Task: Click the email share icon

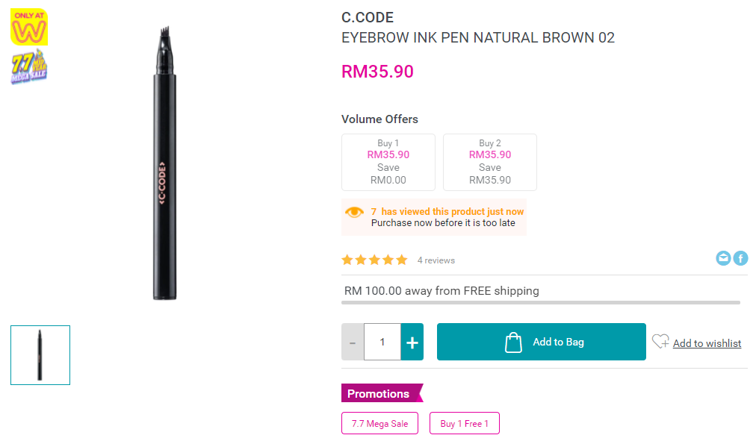Action: click(x=723, y=258)
